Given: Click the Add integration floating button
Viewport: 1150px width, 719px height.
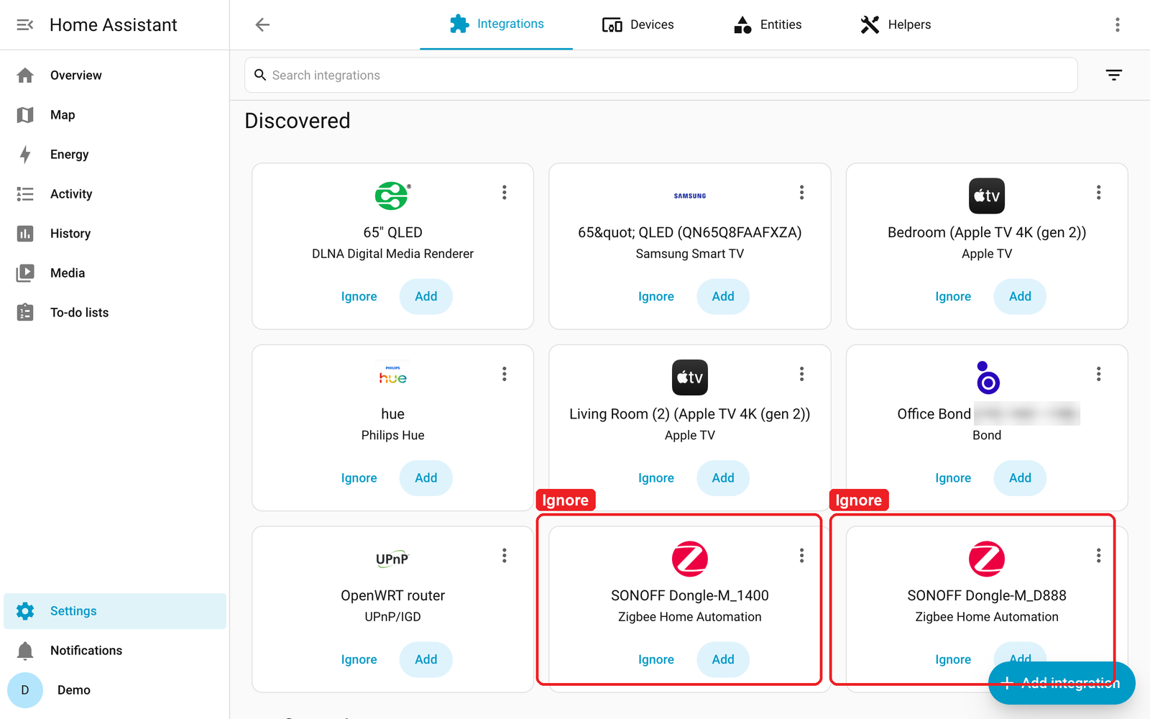Looking at the screenshot, I should point(1062,683).
